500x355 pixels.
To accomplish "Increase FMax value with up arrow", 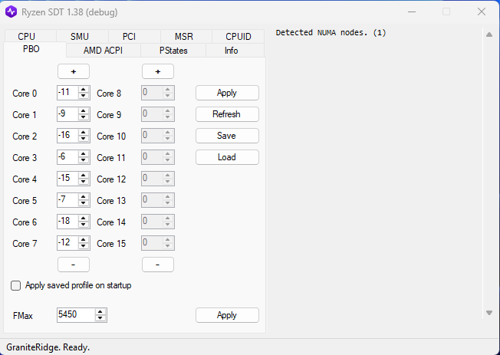I will [x=100, y=311].
